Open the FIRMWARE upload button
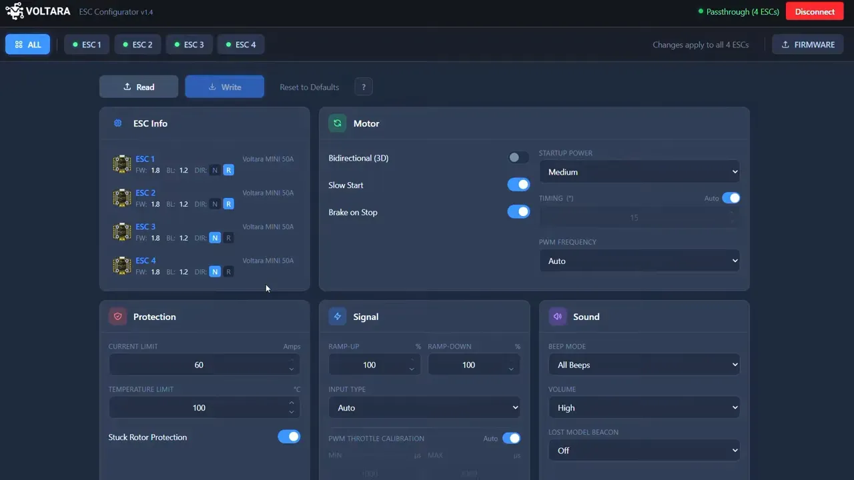The image size is (854, 480). [x=808, y=45]
